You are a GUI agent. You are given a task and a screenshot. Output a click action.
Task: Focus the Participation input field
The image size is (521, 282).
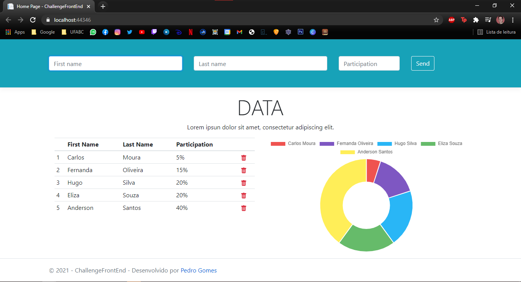369,63
